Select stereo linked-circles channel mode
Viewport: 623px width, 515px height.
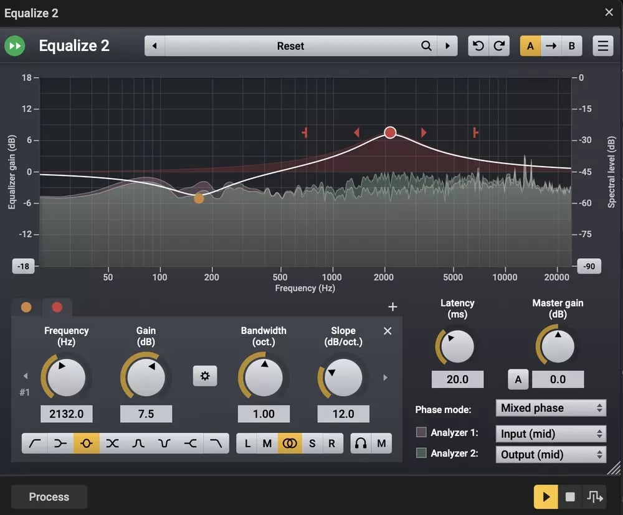point(290,443)
